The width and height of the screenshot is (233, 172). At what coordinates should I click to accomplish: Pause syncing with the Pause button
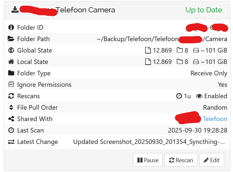(148, 160)
